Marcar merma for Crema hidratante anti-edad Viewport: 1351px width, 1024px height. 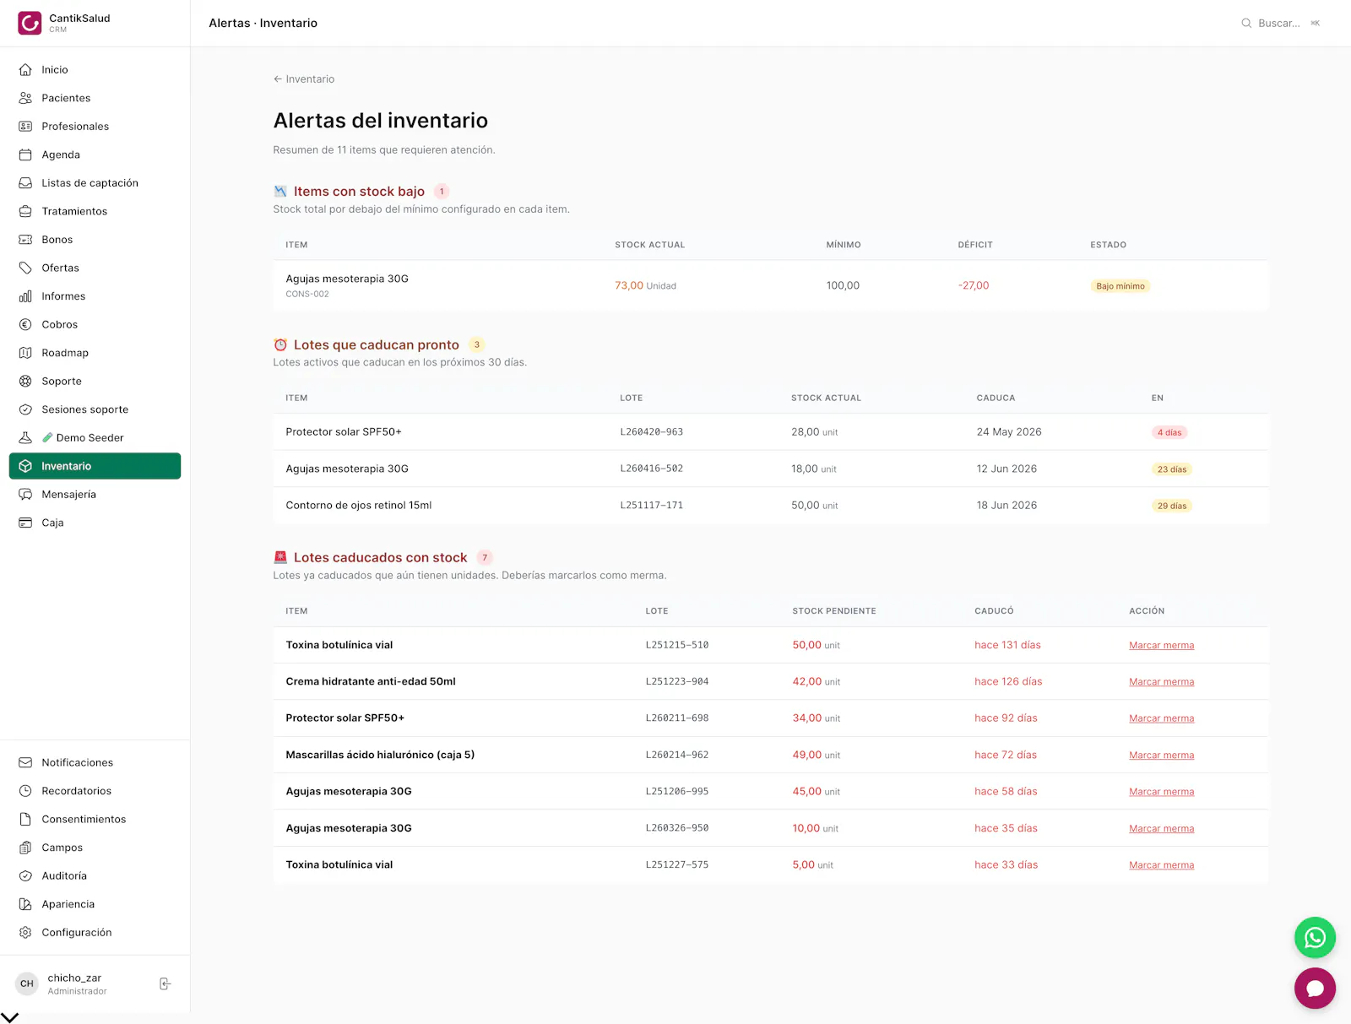[x=1161, y=682]
